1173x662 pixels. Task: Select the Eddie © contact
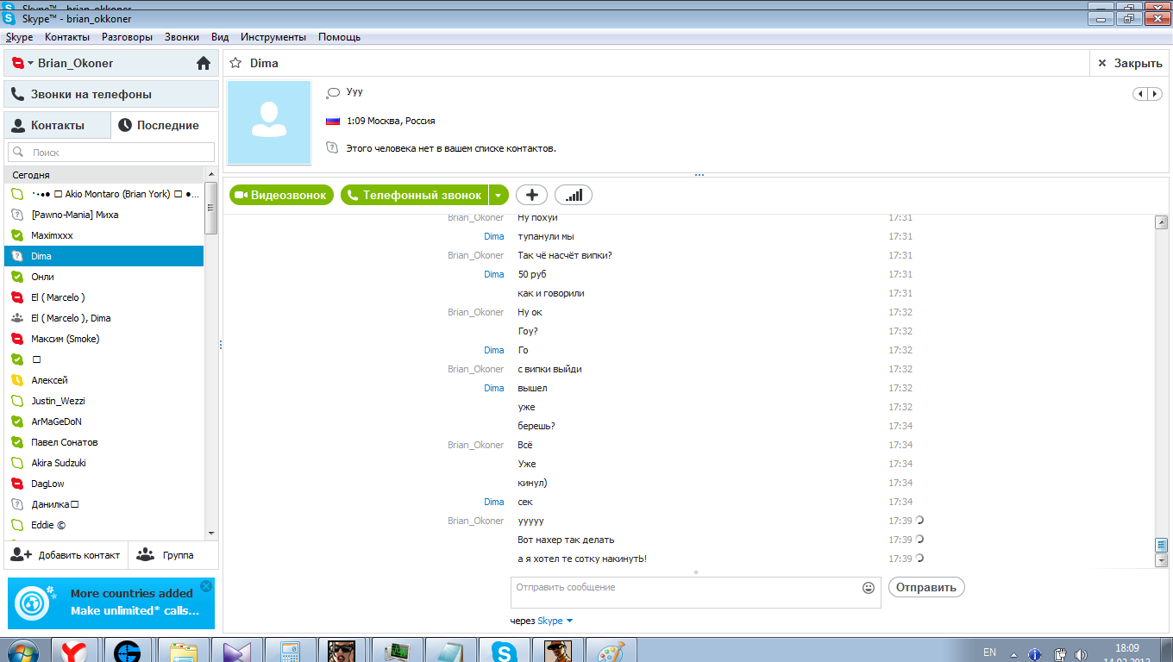pos(103,525)
